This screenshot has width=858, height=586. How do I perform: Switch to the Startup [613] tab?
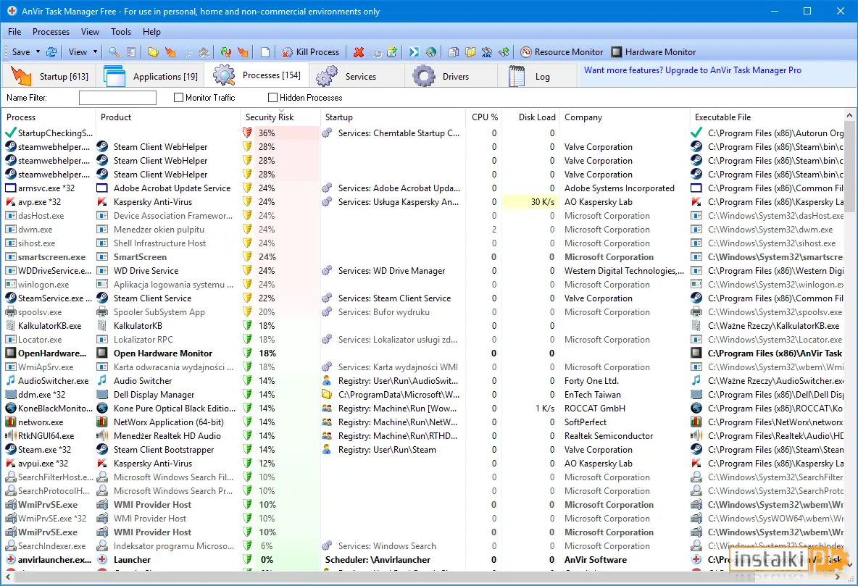tap(49, 76)
